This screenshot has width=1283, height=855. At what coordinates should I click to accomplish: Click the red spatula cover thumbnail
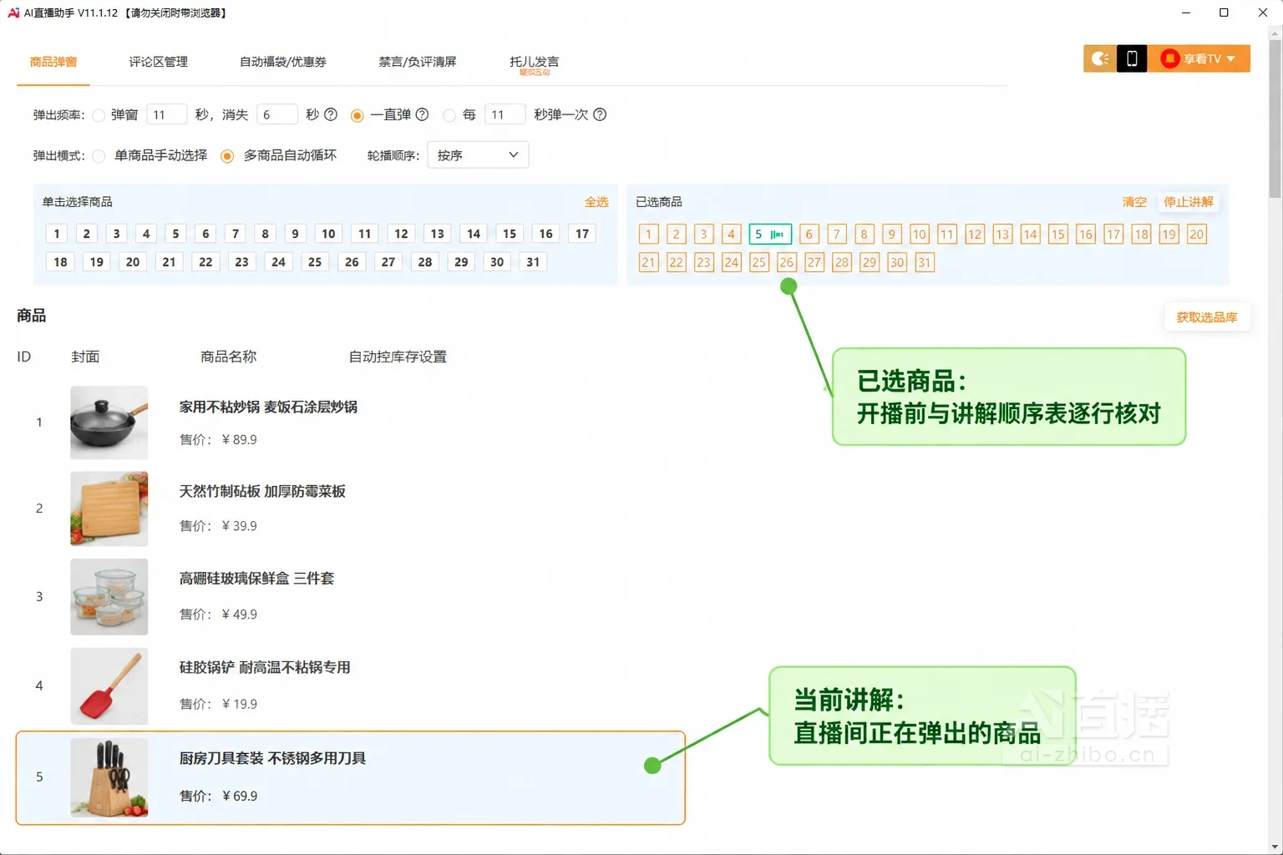tap(109, 686)
